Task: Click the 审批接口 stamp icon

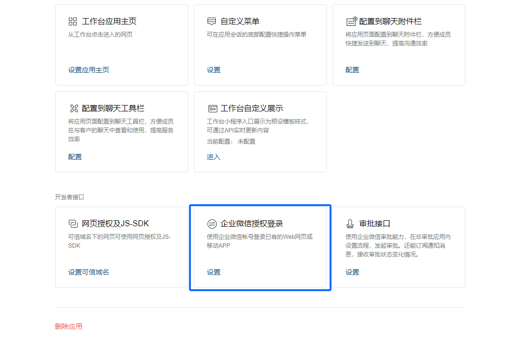Action: pos(350,224)
